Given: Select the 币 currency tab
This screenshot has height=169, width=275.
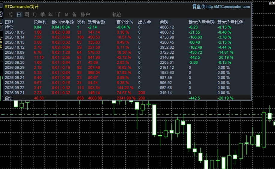Looking at the screenshot, I should [59, 14].
